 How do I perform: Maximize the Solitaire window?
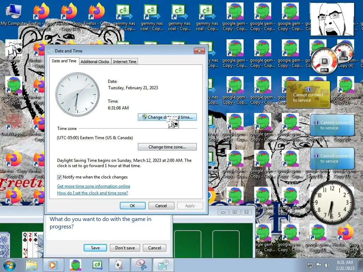pyautogui.click(x=235, y=212)
